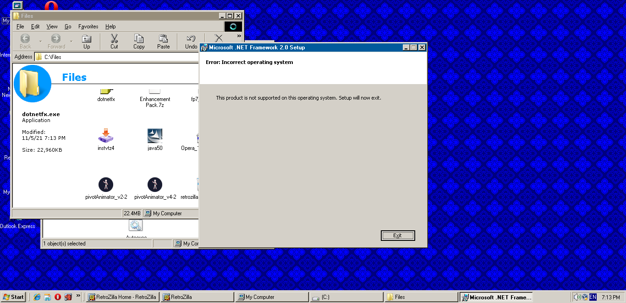Expand the Back button history dropdown
Image resolution: width=626 pixels, height=303 pixels.
click(40, 42)
